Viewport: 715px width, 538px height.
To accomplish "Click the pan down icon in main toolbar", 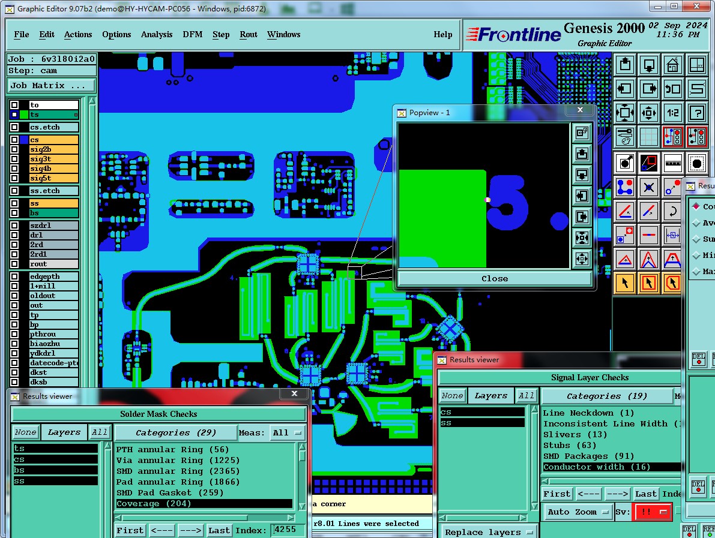I will (x=649, y=65).
